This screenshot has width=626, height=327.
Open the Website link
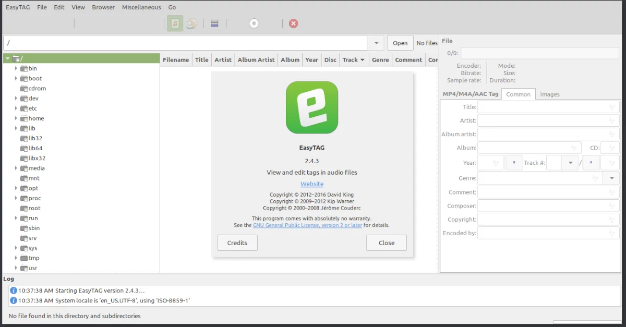pos(312,184)
